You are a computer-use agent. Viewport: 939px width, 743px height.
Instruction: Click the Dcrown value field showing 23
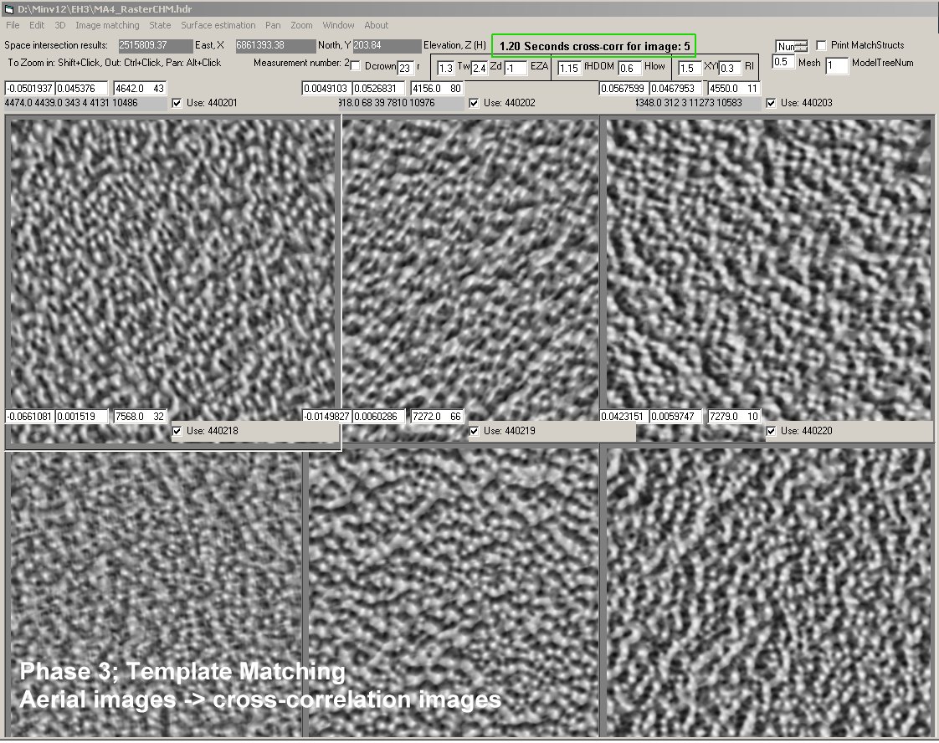coord(405,68)
